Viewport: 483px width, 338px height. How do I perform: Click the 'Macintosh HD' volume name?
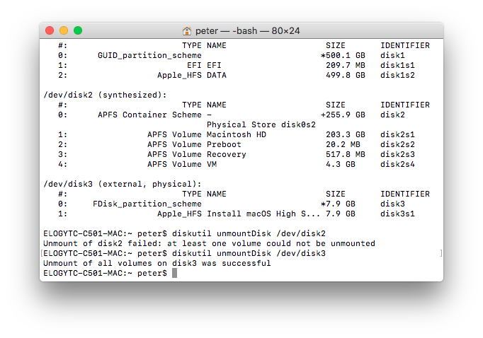(237, 134)
